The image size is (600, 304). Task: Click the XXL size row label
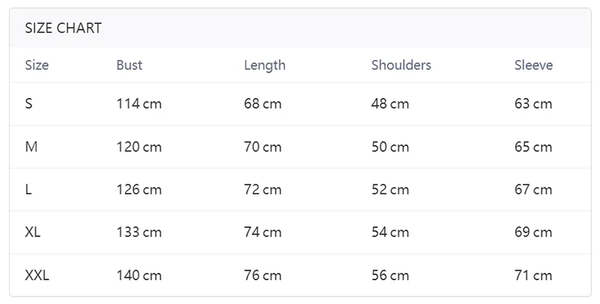[x=37, y=275]
